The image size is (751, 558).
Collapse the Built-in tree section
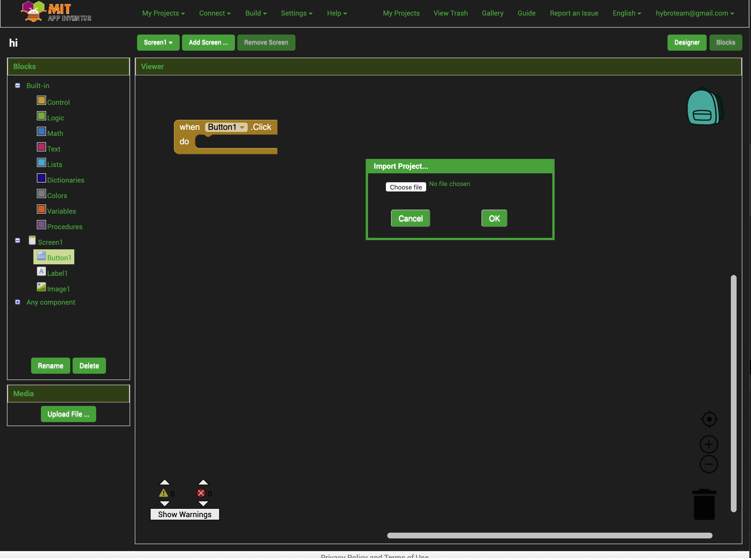point(18,86)
